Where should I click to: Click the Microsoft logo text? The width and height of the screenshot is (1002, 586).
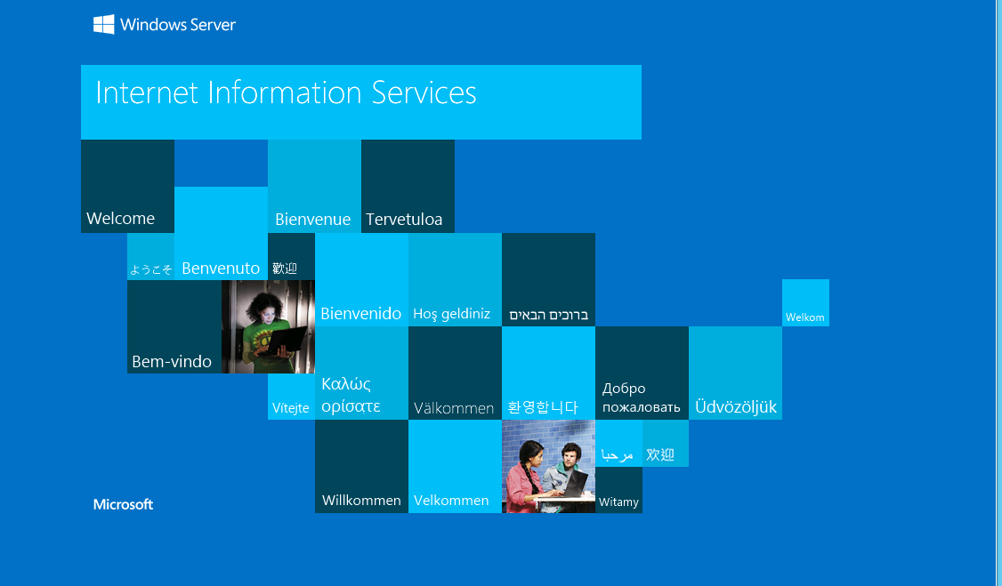[x=124, y=504]
